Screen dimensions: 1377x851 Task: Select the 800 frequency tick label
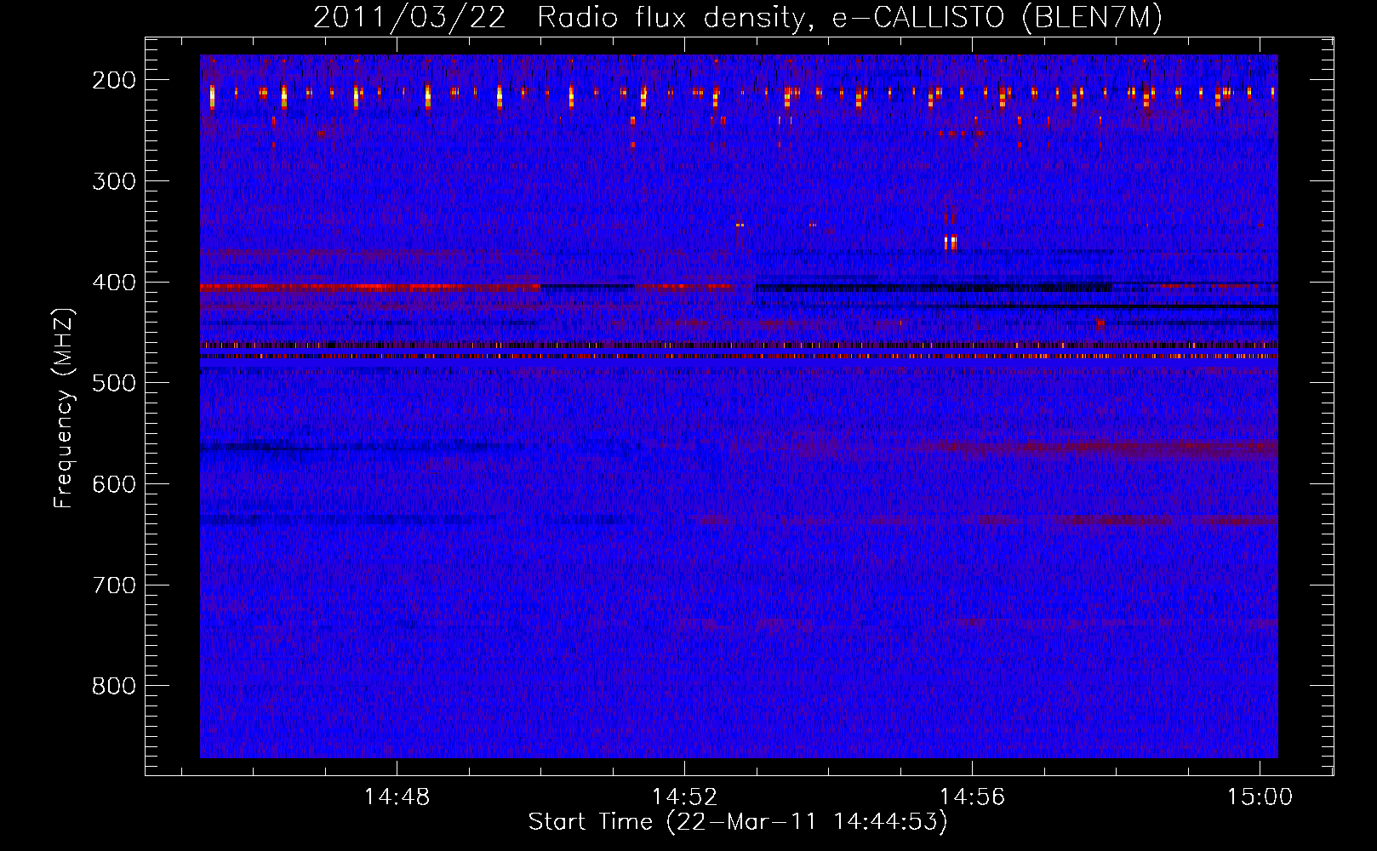pos(113,686)
